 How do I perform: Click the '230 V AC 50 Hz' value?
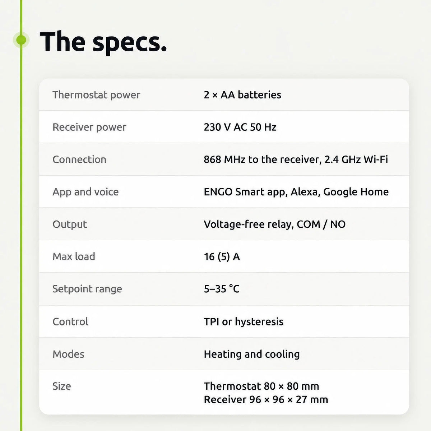pos(240,127)
